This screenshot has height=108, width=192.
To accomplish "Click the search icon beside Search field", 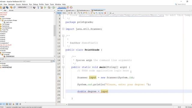I will [x=176, y=4].
